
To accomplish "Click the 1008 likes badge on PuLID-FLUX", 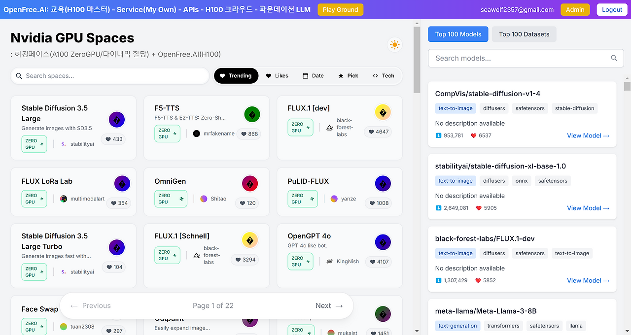I will [x=379, y=203].
